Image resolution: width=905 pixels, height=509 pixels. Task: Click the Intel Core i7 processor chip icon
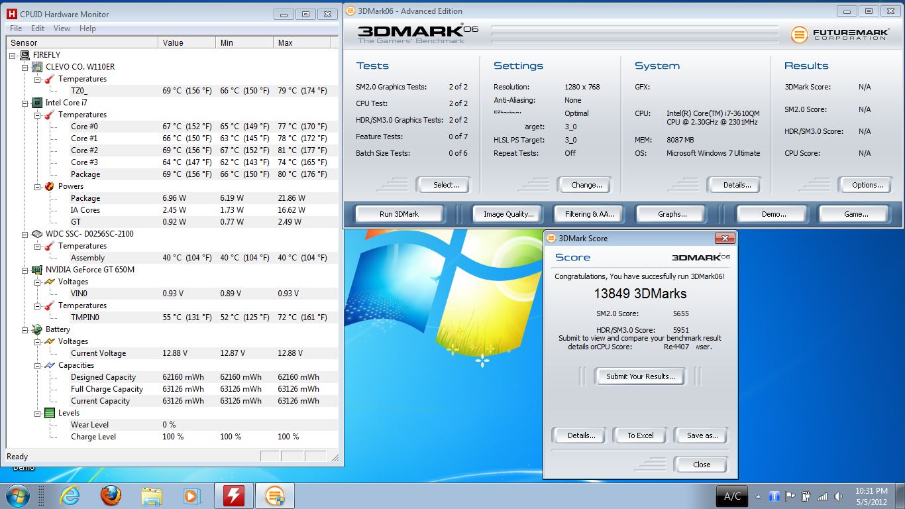pyautogui.click(x=37, y=103)
